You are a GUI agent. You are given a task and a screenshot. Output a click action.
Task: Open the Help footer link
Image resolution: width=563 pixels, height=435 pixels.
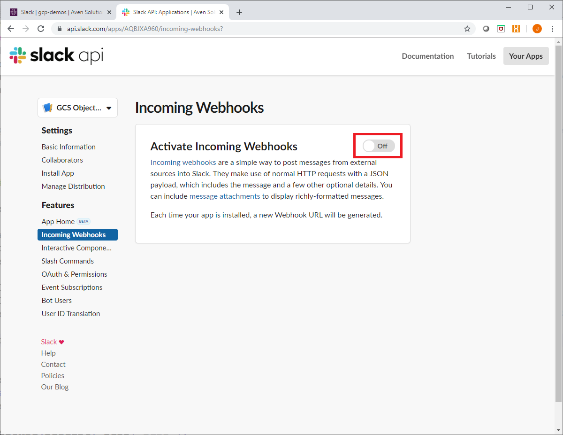tap(48, 353)
